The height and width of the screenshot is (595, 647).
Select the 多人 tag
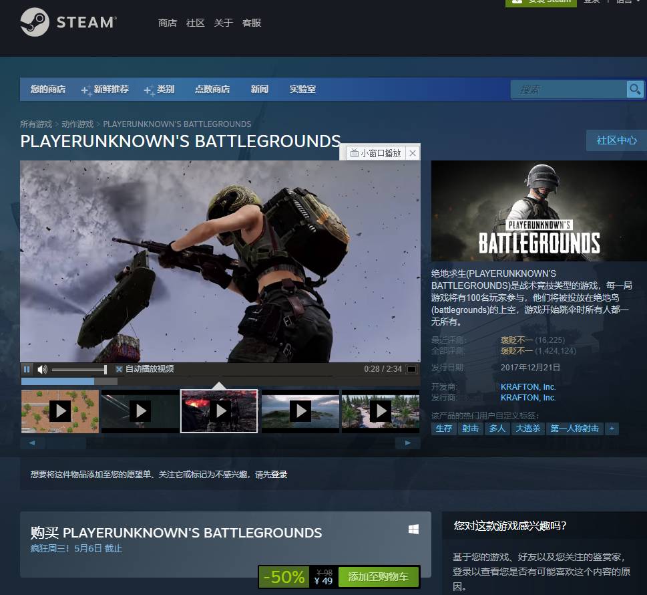click(x=497, y=429)
